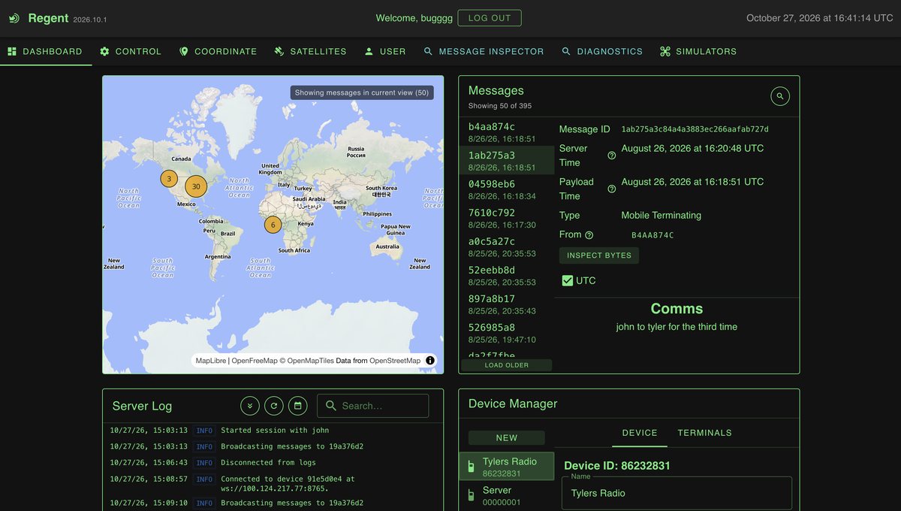Screen dimensions: 901x511
Task: Open the OpenFreeMap attribution link
Action: (x=255, y=361)
